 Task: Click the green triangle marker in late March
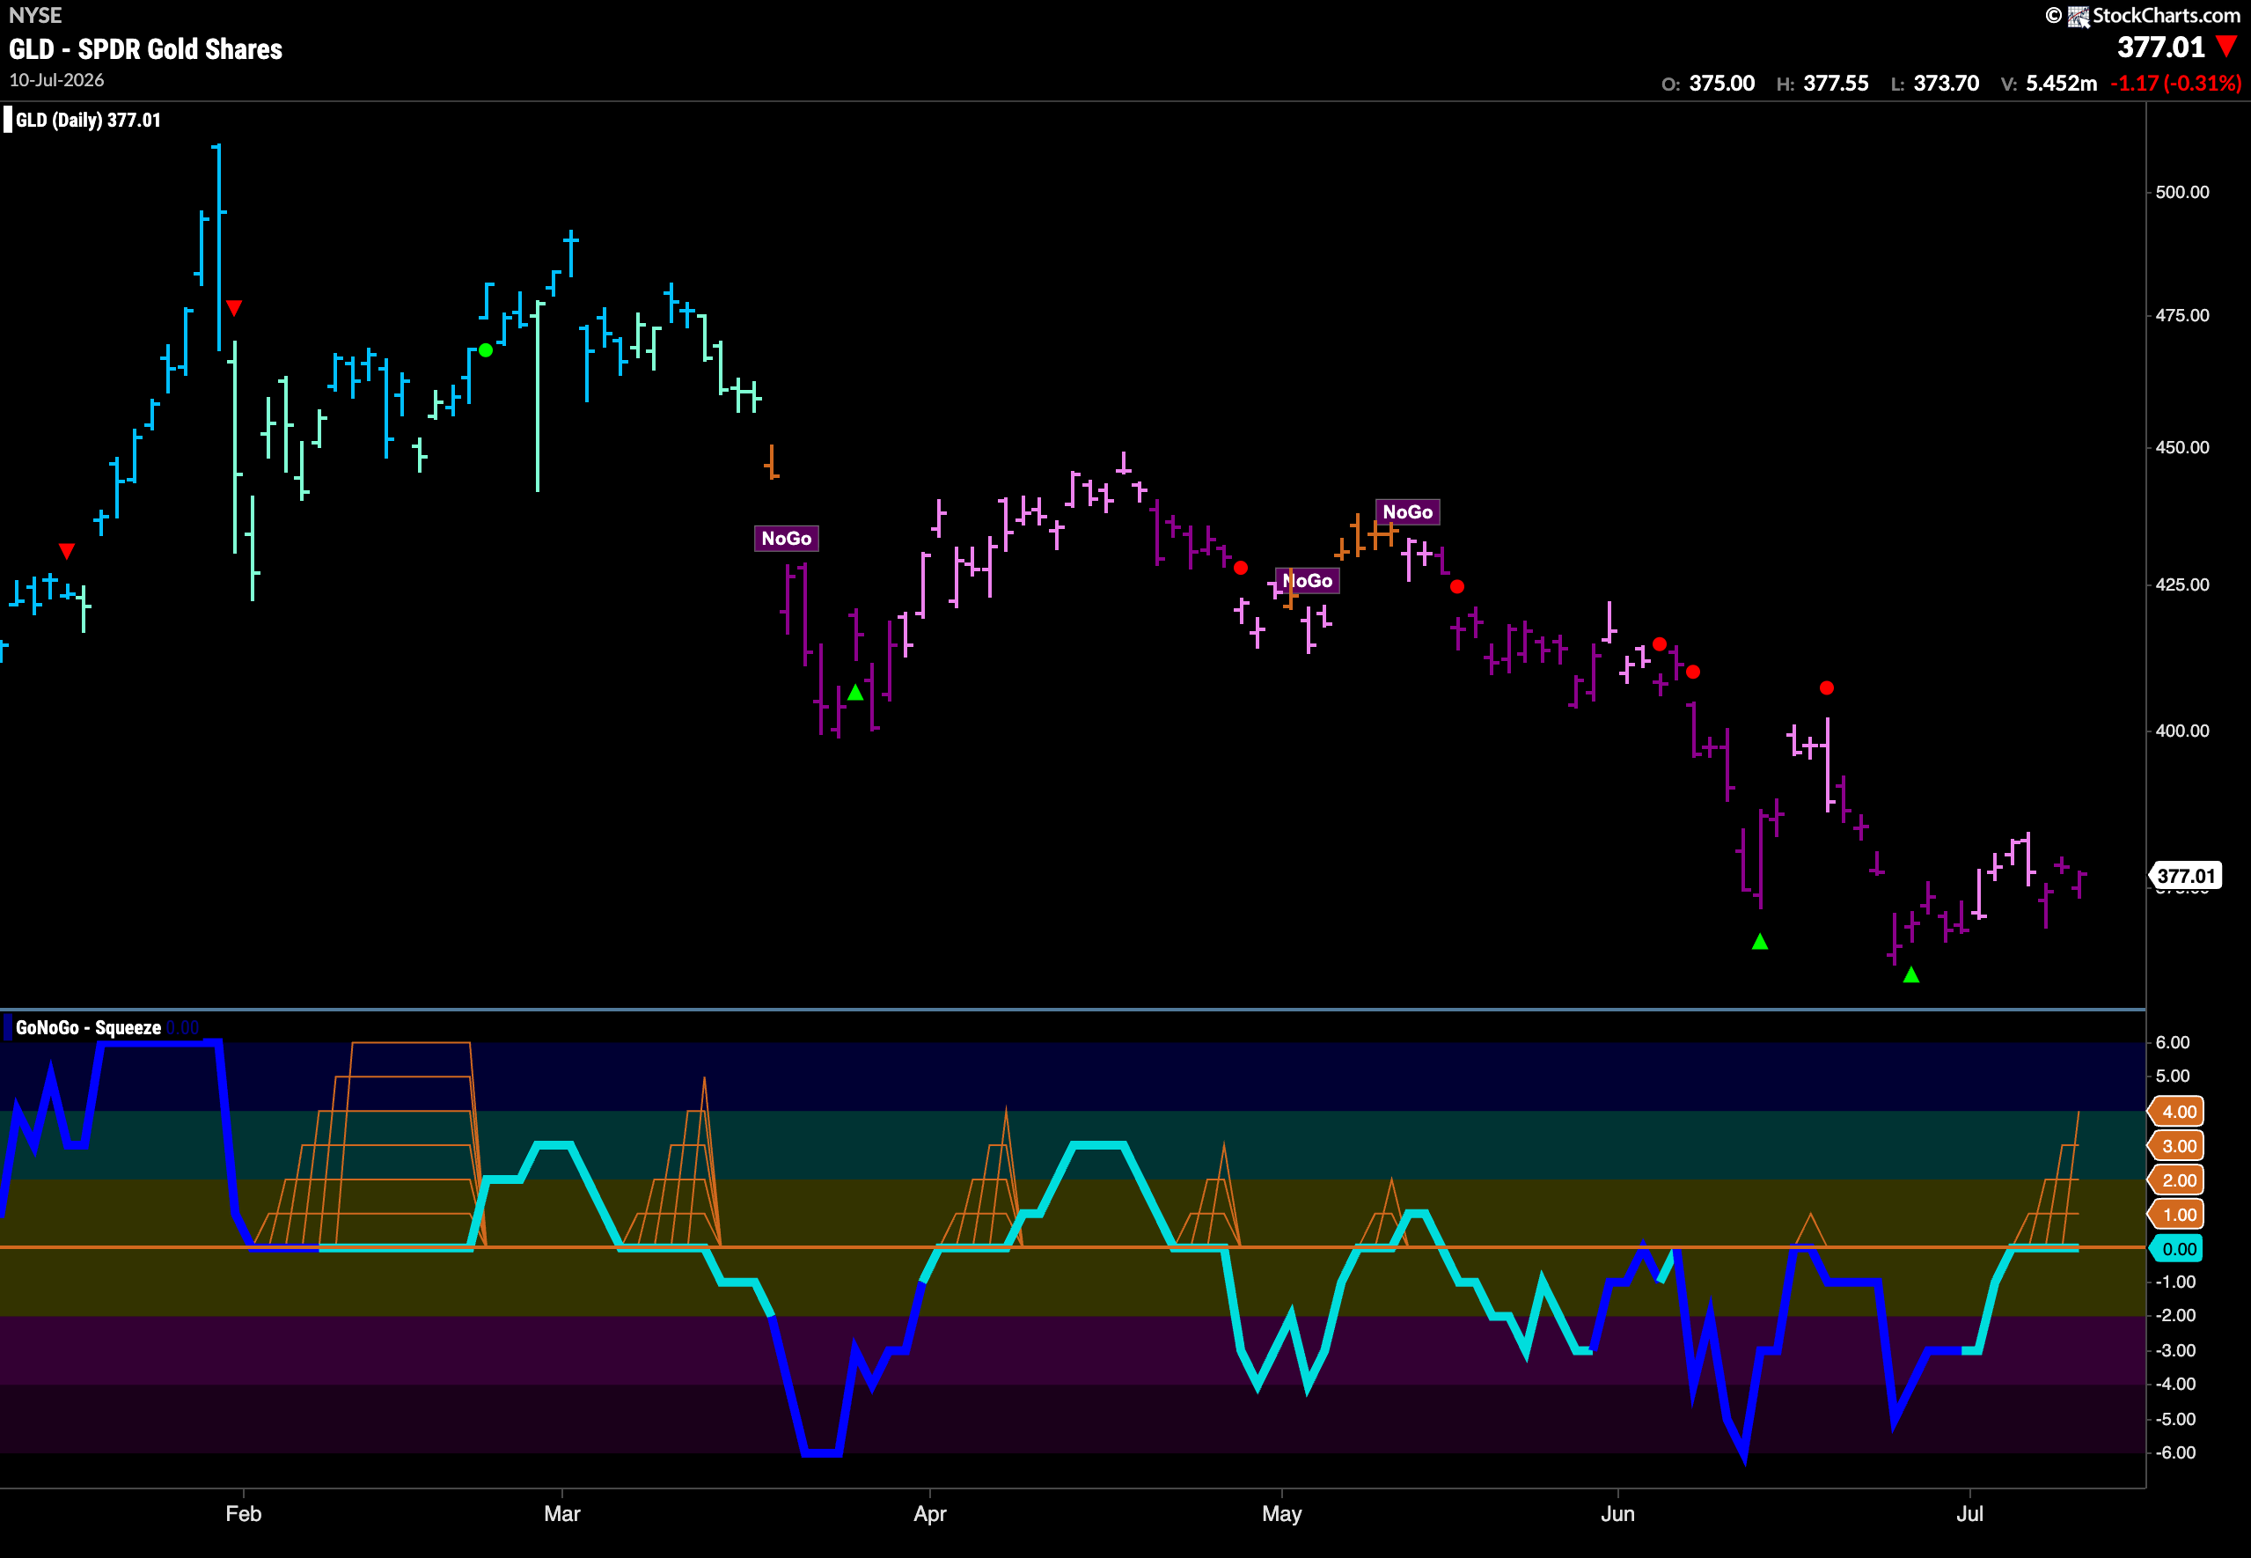click(x=855, y=692)
